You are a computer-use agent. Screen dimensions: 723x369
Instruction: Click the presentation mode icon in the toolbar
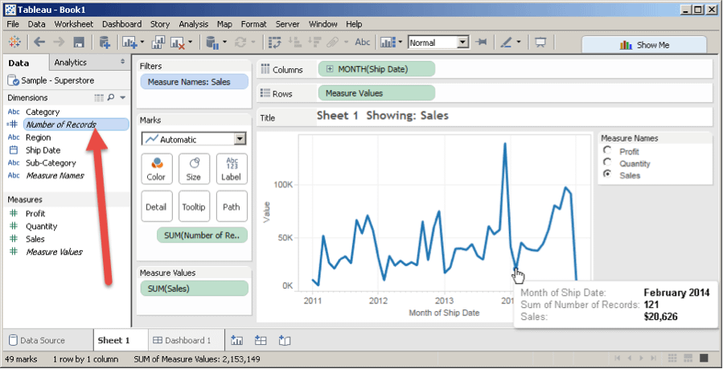tap(541, 43)
